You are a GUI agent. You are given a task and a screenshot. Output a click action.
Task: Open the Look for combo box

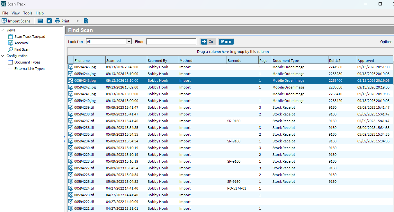(x=109, y=41)
